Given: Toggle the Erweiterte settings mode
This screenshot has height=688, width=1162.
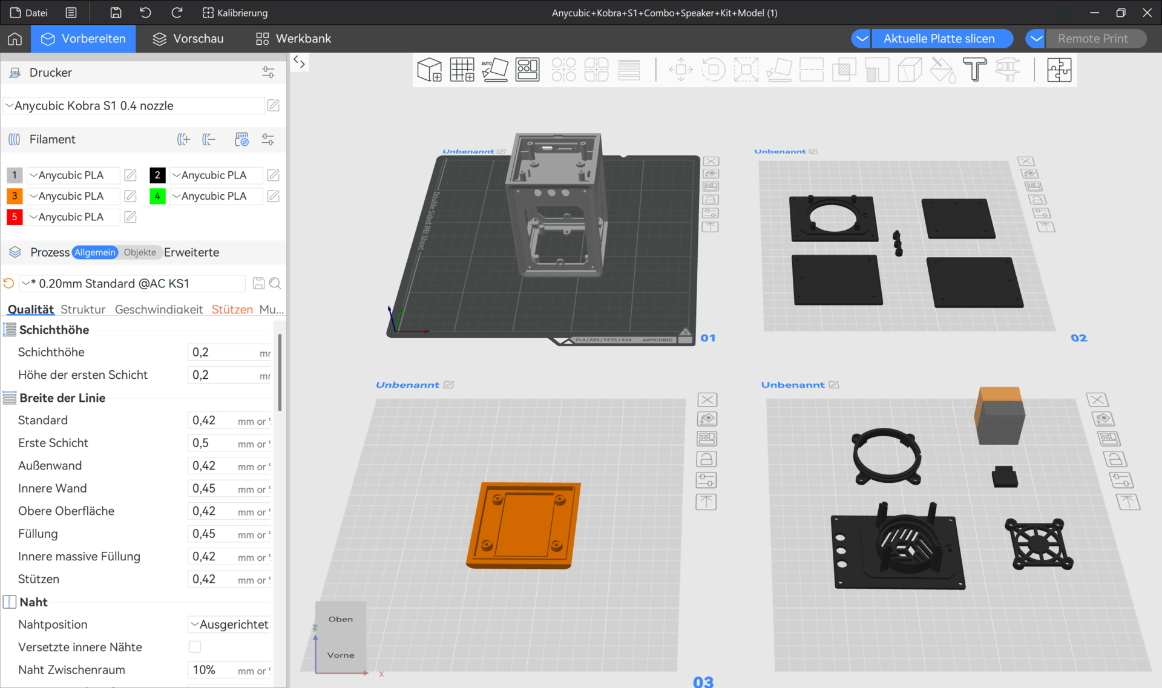Looking at the screenshot, I should tap(191, 252).
